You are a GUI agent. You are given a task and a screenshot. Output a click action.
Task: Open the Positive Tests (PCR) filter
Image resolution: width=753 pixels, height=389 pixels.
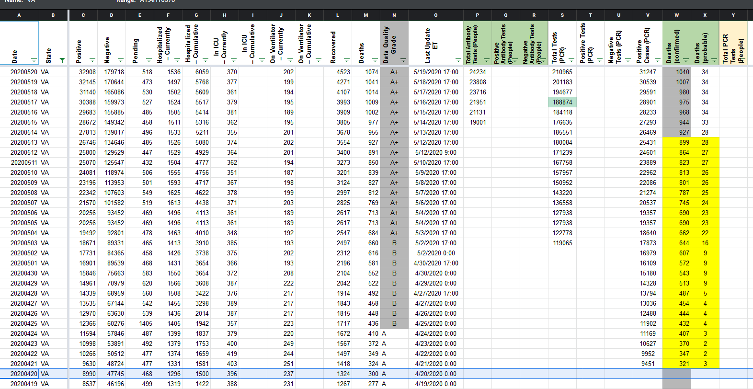click(600, 60)
